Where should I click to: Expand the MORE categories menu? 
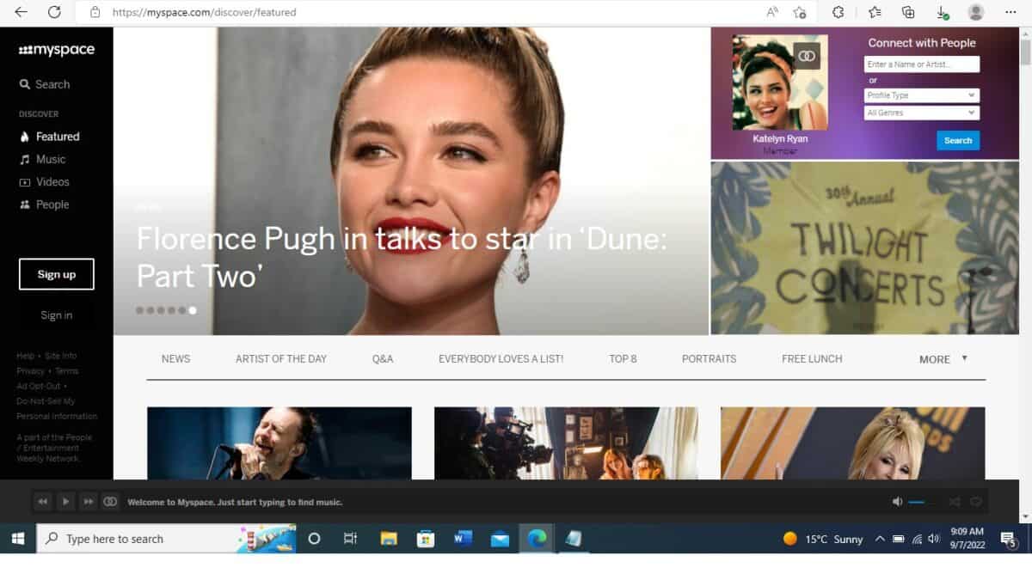(x=943, y=359)
